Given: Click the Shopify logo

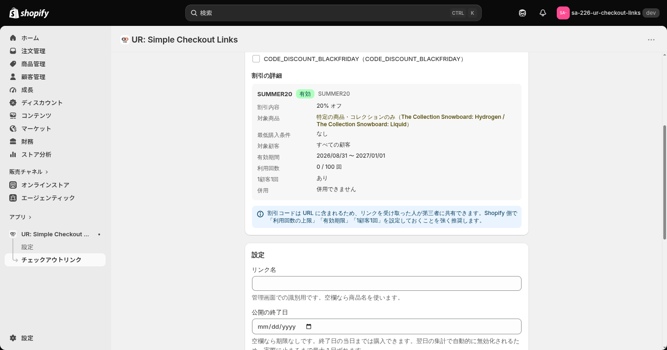Looking at the screenshot, I should point(29,13).
